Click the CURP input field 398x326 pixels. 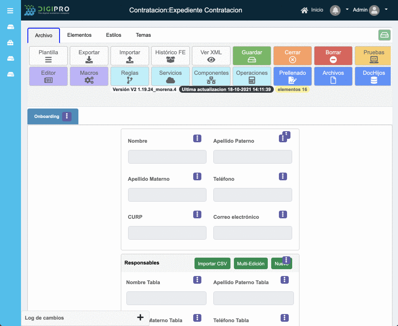pyautogui.click(x=167, y=233)
